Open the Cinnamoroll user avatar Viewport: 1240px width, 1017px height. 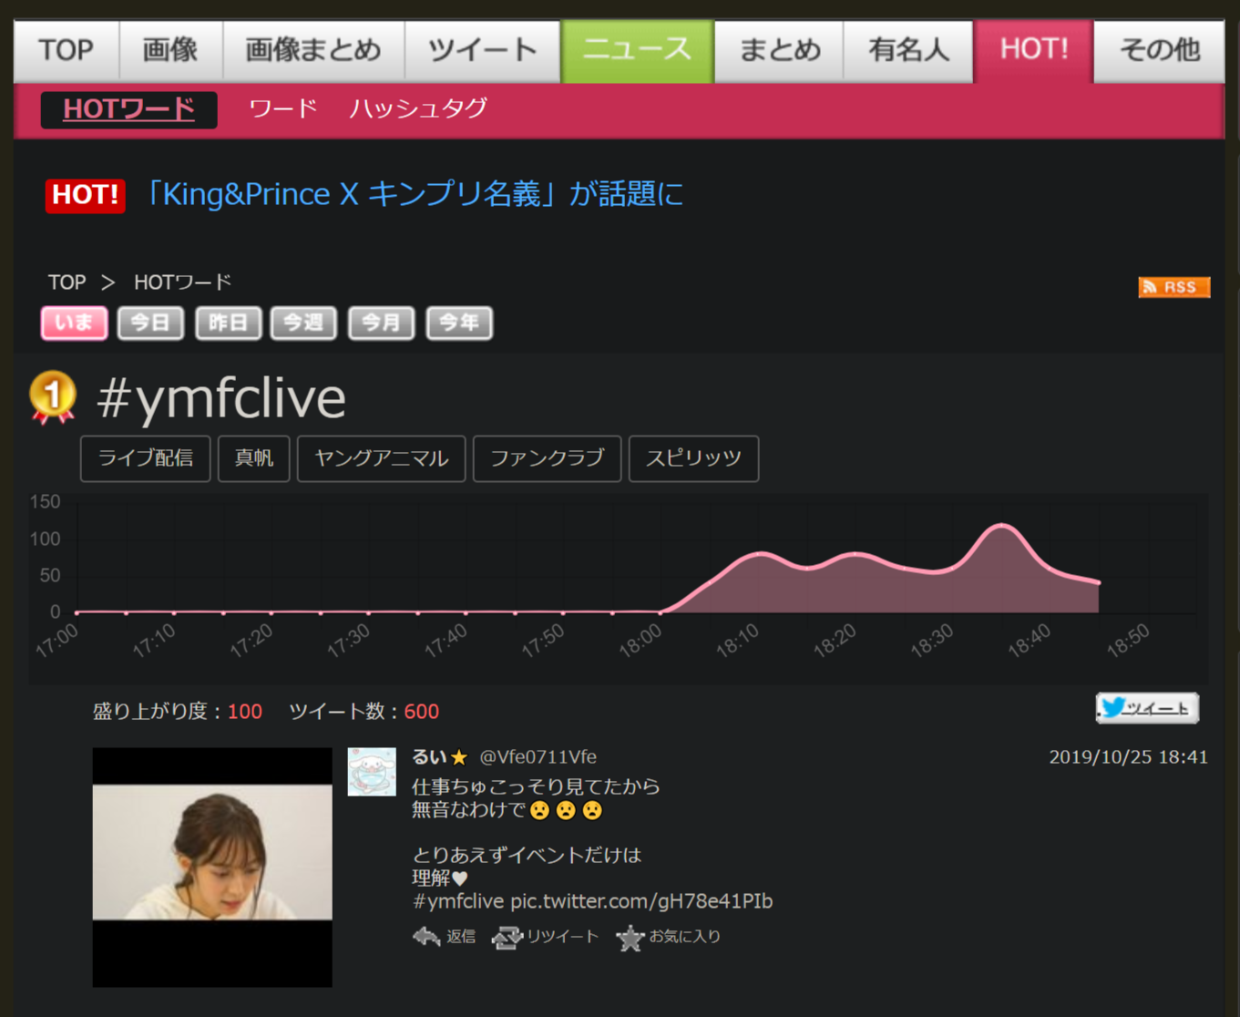pos(372,772)
